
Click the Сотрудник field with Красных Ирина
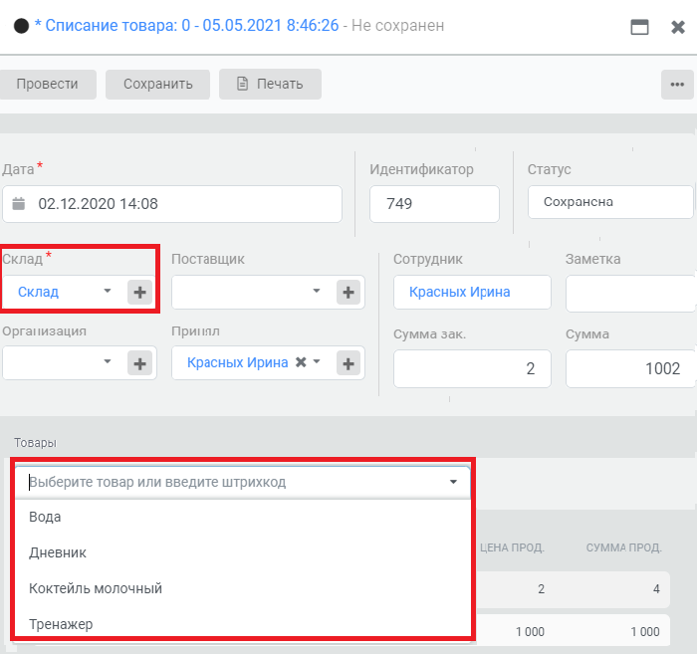(472, 292)
